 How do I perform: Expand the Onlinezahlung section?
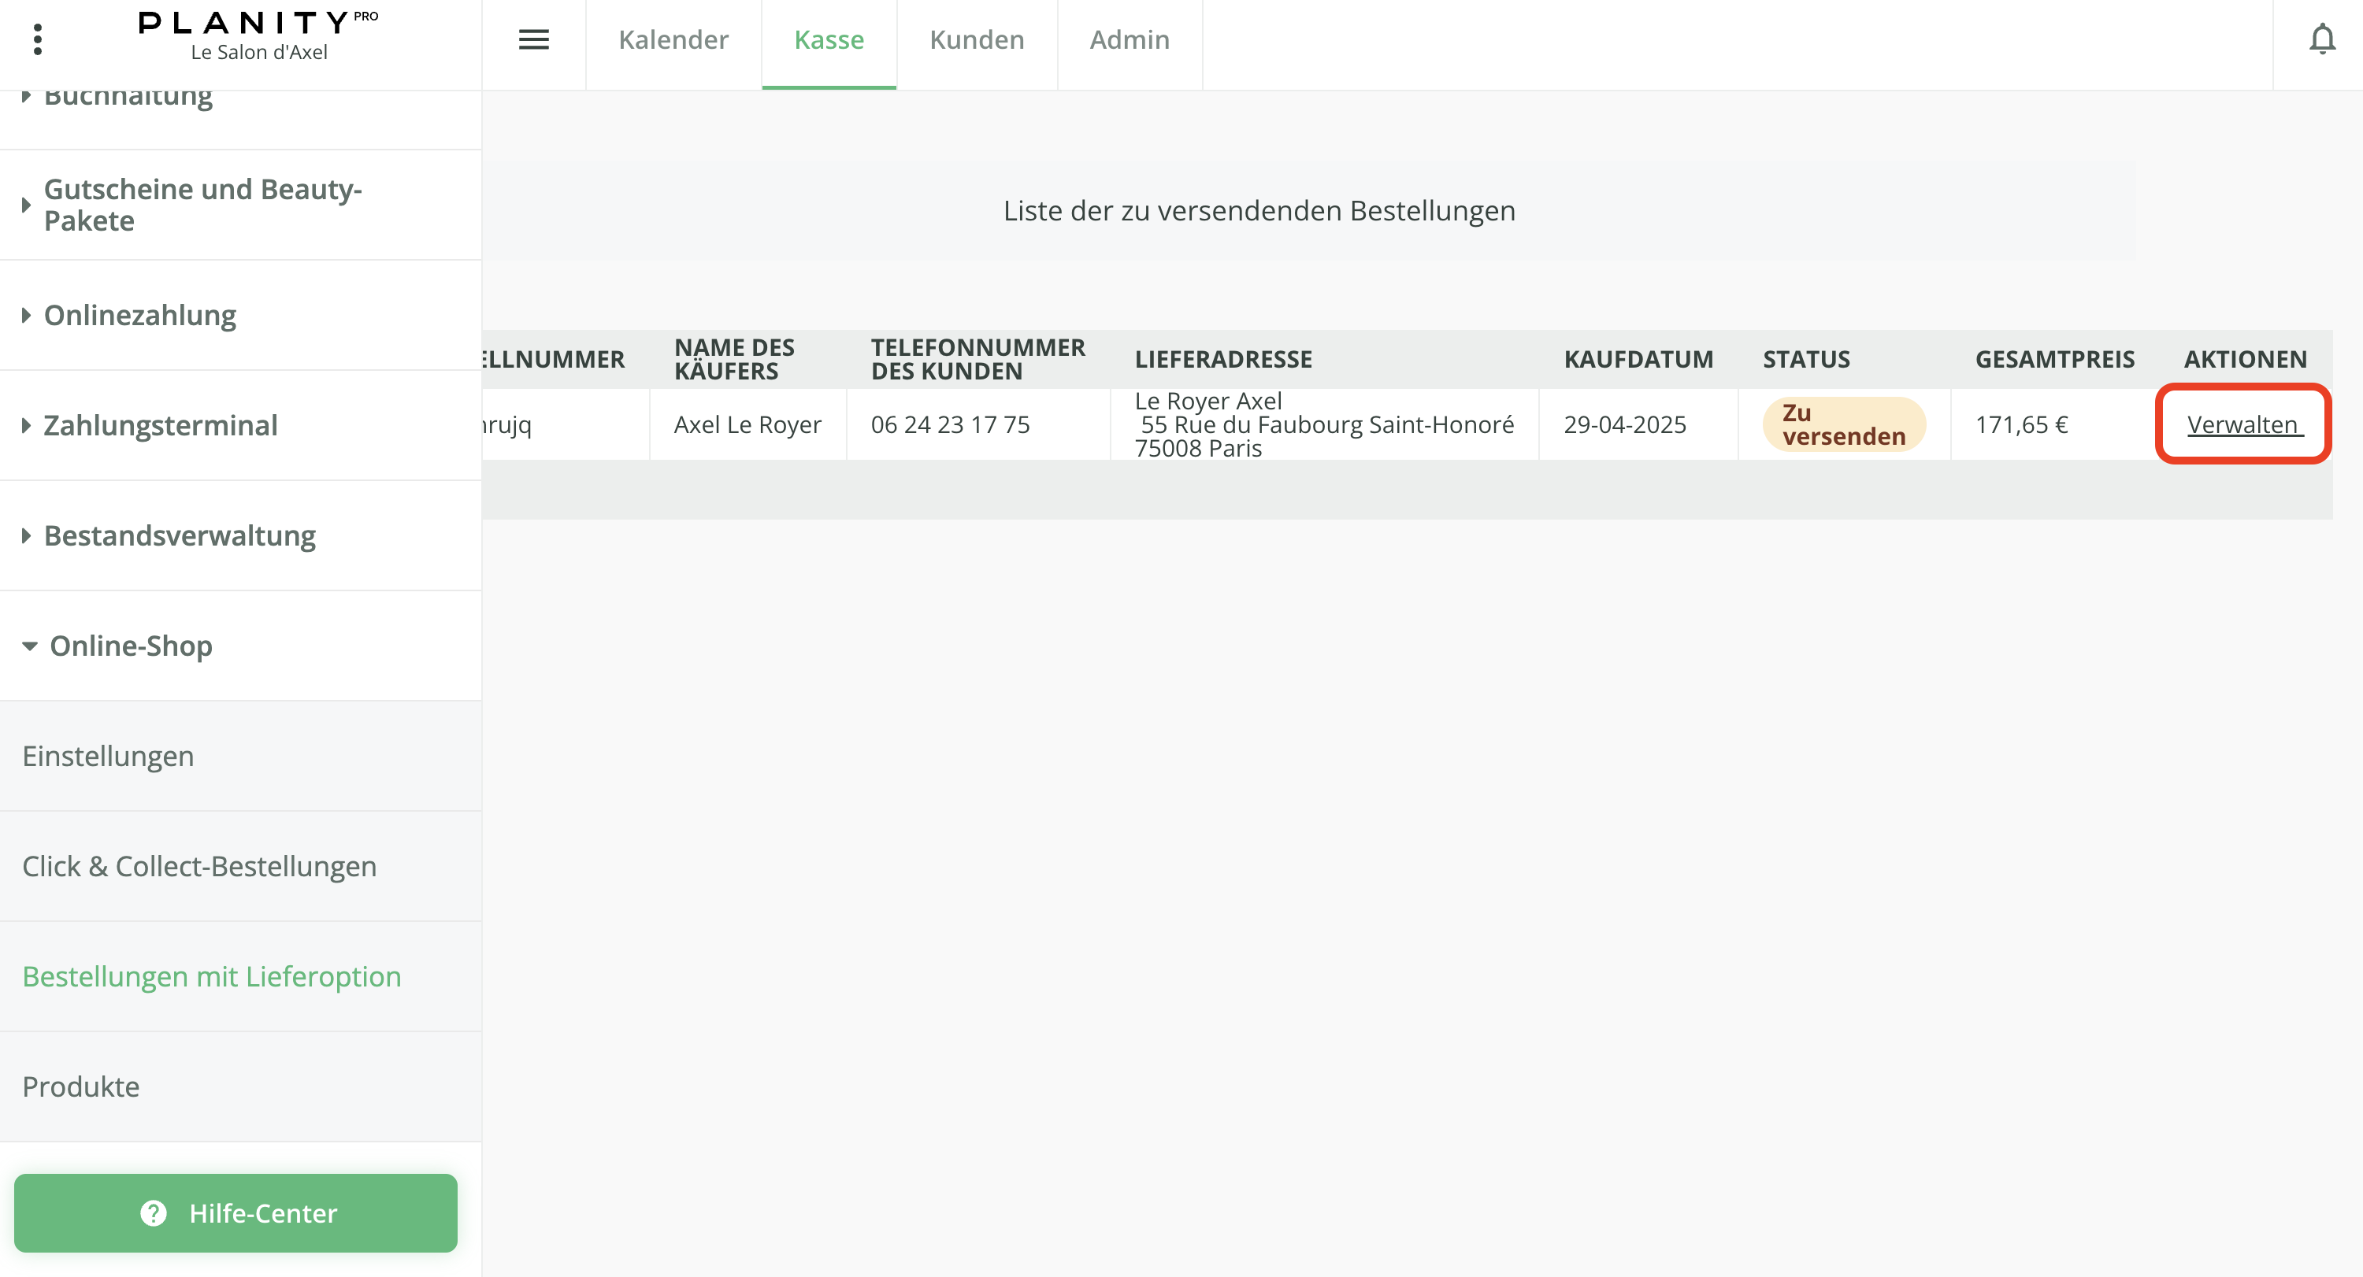139,316
